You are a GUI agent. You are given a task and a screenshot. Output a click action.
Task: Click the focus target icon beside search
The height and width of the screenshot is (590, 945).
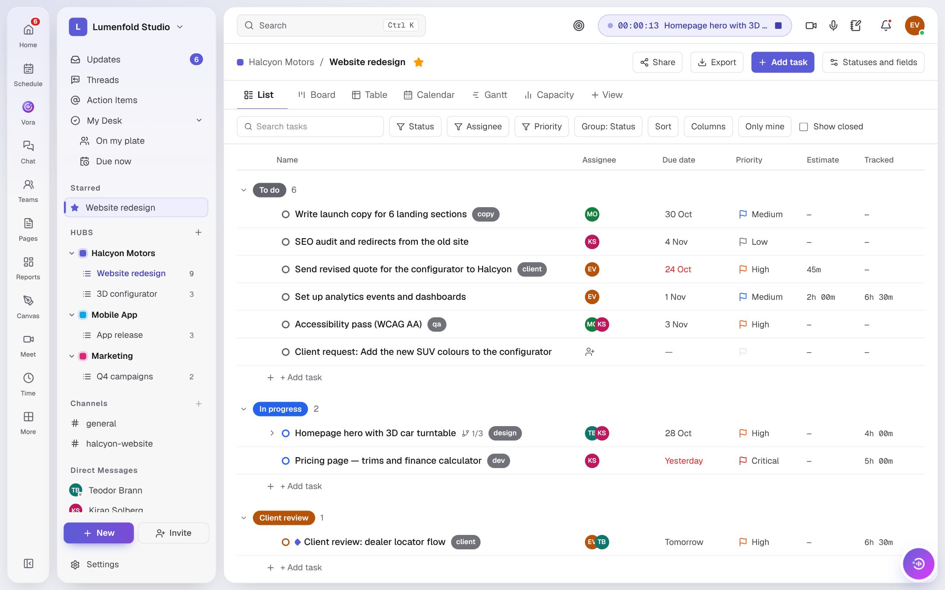579,25
